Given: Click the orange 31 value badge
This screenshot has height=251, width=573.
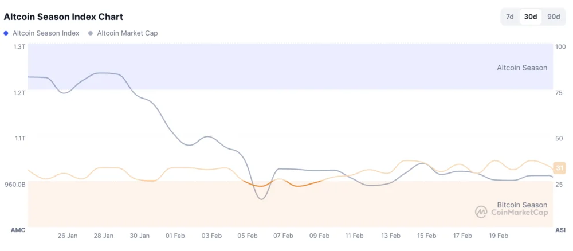Looking at the screenshot, I should point(560,167).
